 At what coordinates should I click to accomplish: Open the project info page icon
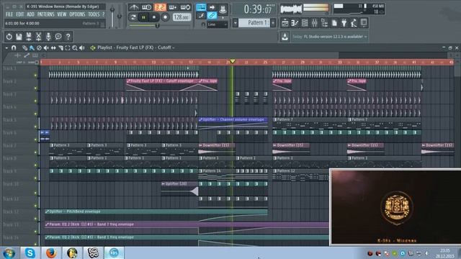point(334,23)
